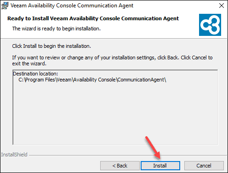Screen dimensions: 228x173
Task: Click the 'exit the wizard.' text line
Action: coord(29,63)
